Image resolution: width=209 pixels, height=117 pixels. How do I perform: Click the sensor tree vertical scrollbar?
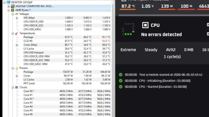113,60
